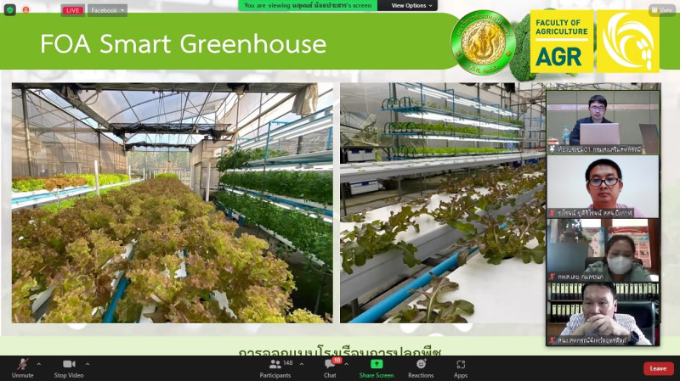Click the Faculty of Agriculture AGR logo
The width and height of the screenshot is (680, 381).
click(x=562, y=41)
